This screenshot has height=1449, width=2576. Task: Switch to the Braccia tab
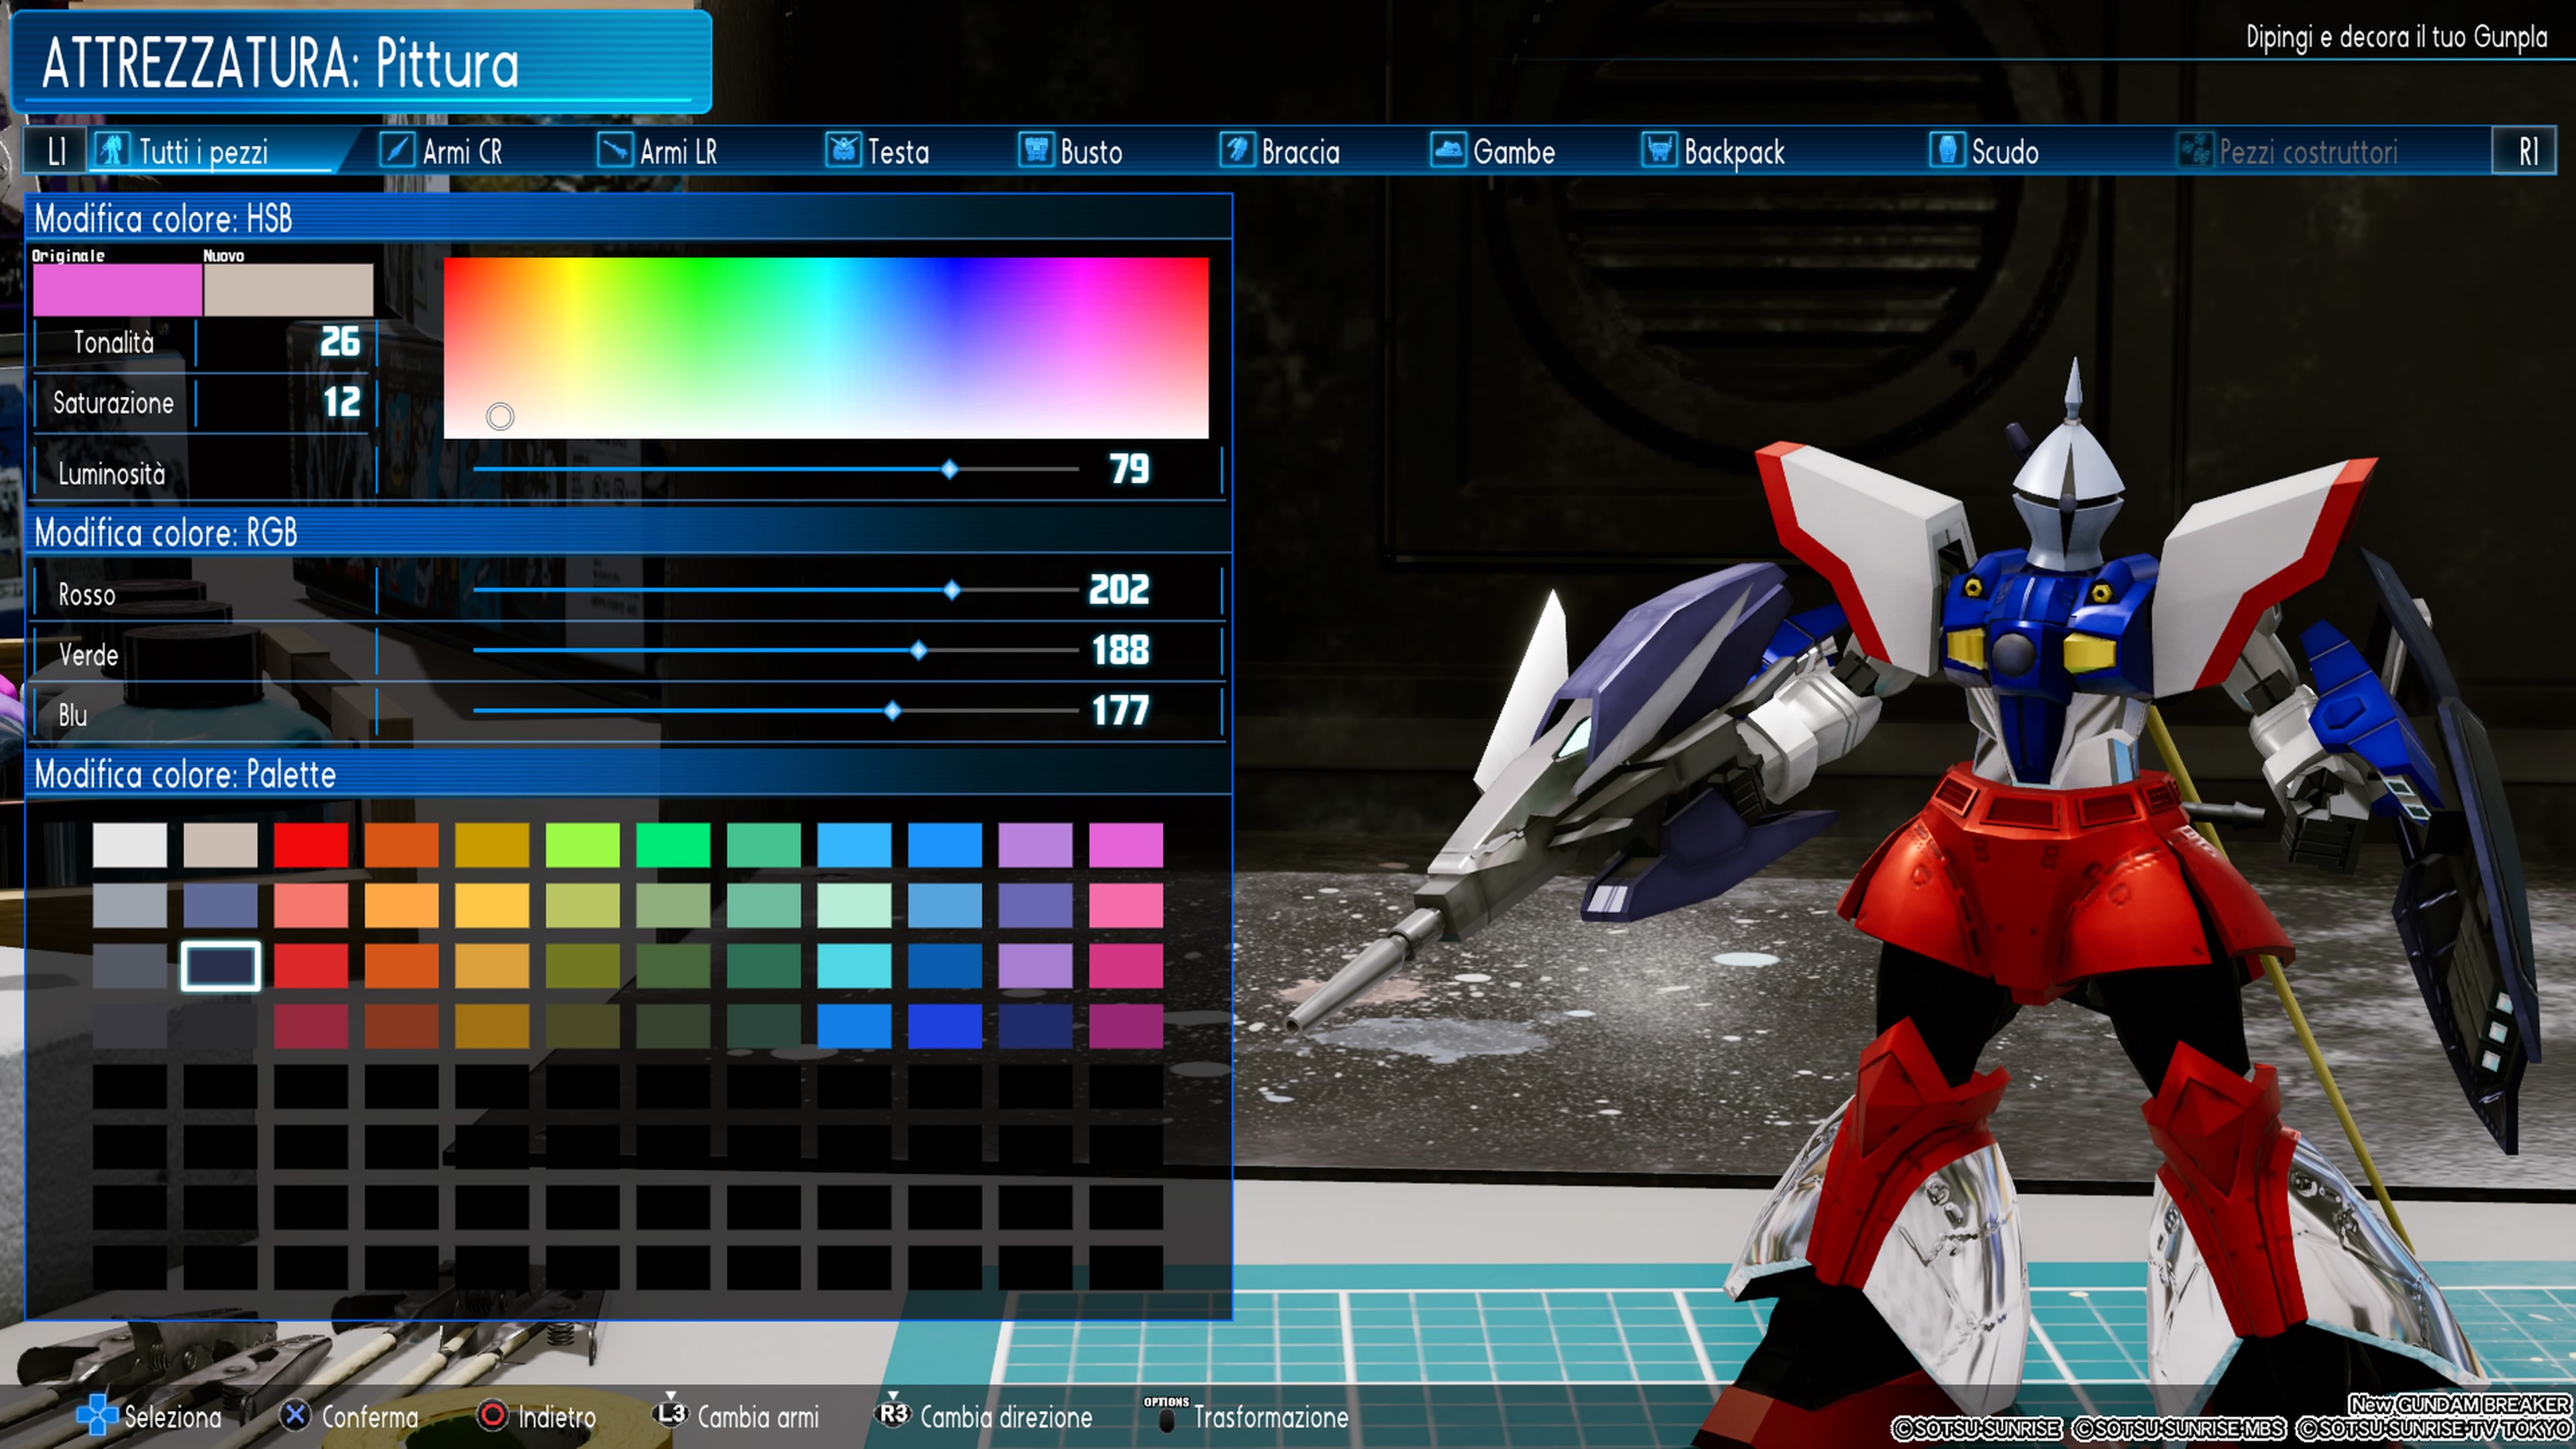[1279, 152]
